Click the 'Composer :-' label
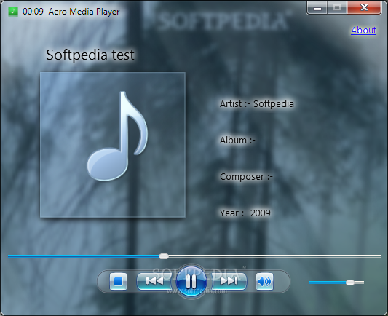 point(246,177)
